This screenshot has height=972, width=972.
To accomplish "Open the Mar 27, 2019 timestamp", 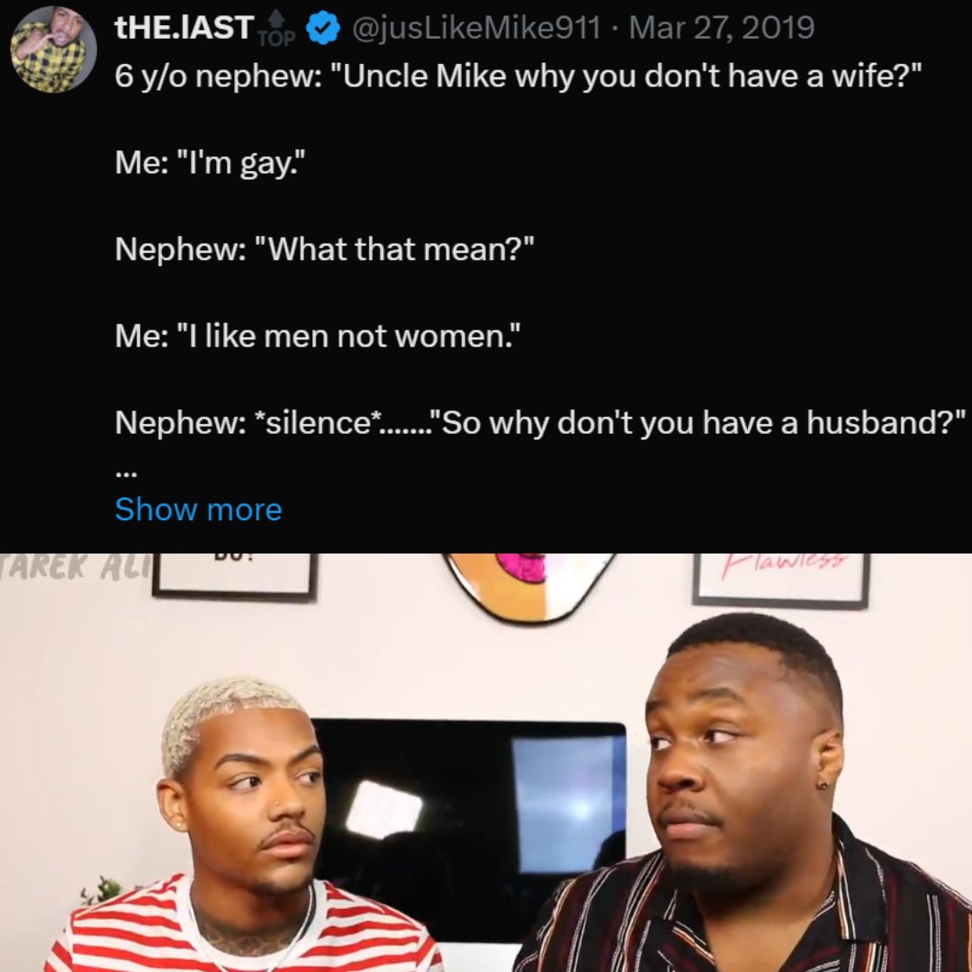I will (722, 28).
